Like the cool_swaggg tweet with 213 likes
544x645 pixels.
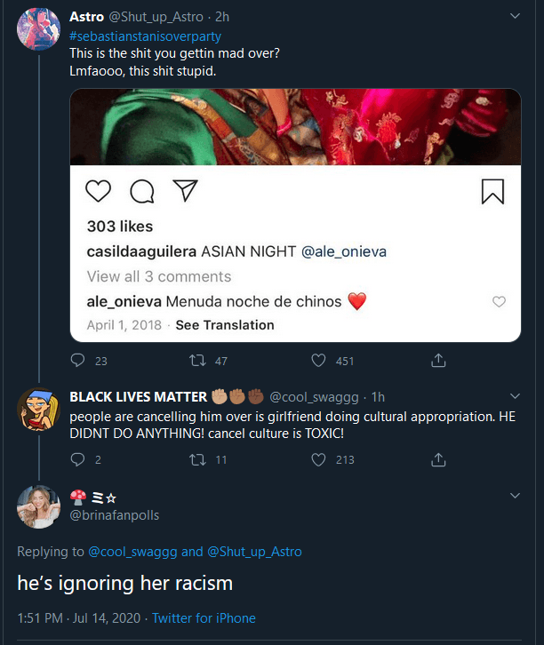[x=318, y=459]
